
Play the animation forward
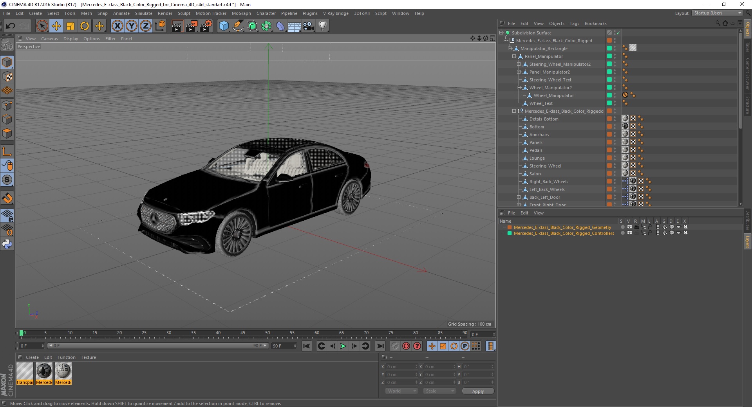pyautogui.click(x=343, y=346)
